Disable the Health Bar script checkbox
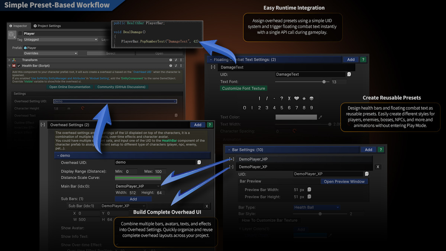This screenshot has height=251, width=446. pos(19,66)
